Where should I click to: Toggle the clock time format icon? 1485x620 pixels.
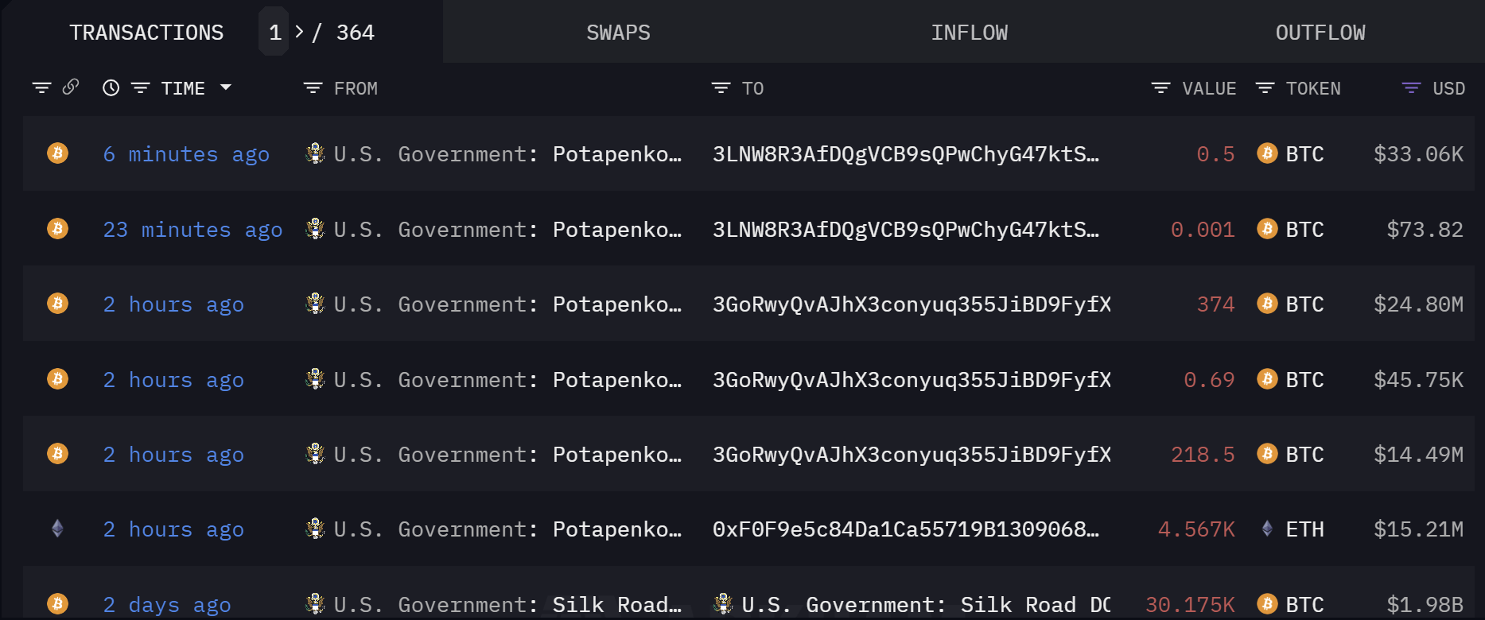point(111,87)
